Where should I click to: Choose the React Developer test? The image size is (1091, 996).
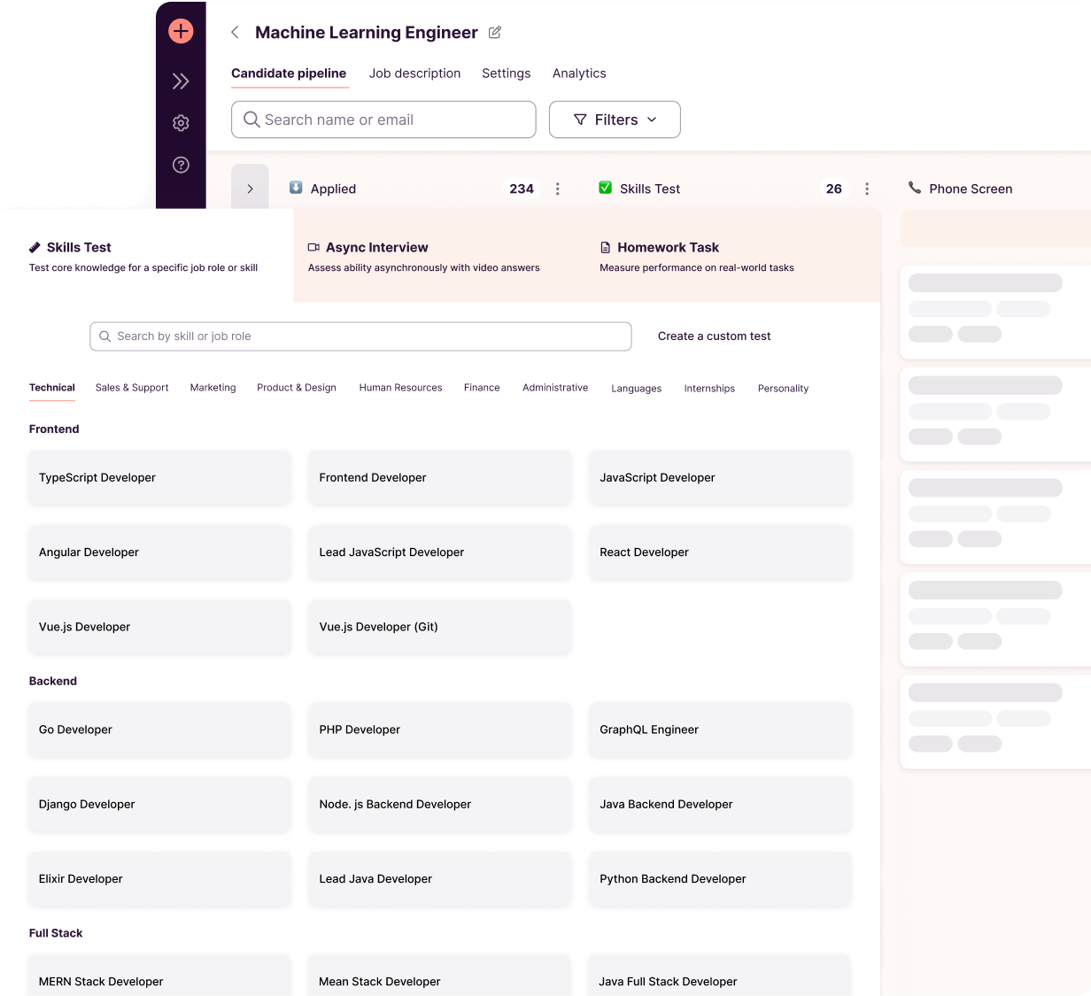pyautogui.click(x=720, y=552)
